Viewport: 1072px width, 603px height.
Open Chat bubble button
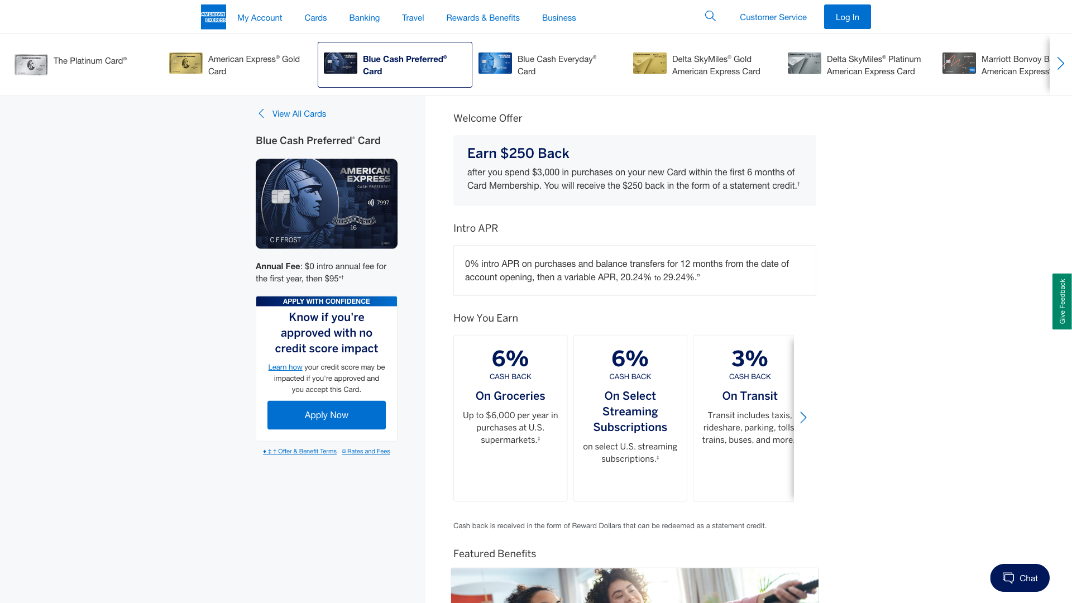pyautogui.click(x=1020, y=578)
